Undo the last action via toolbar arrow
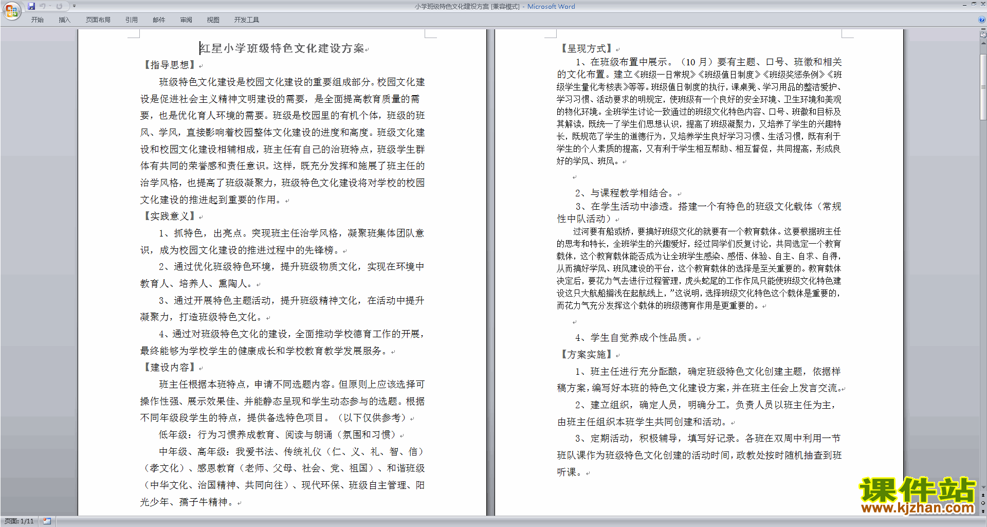This screenshot has height=527, width=987. [43, 6]
